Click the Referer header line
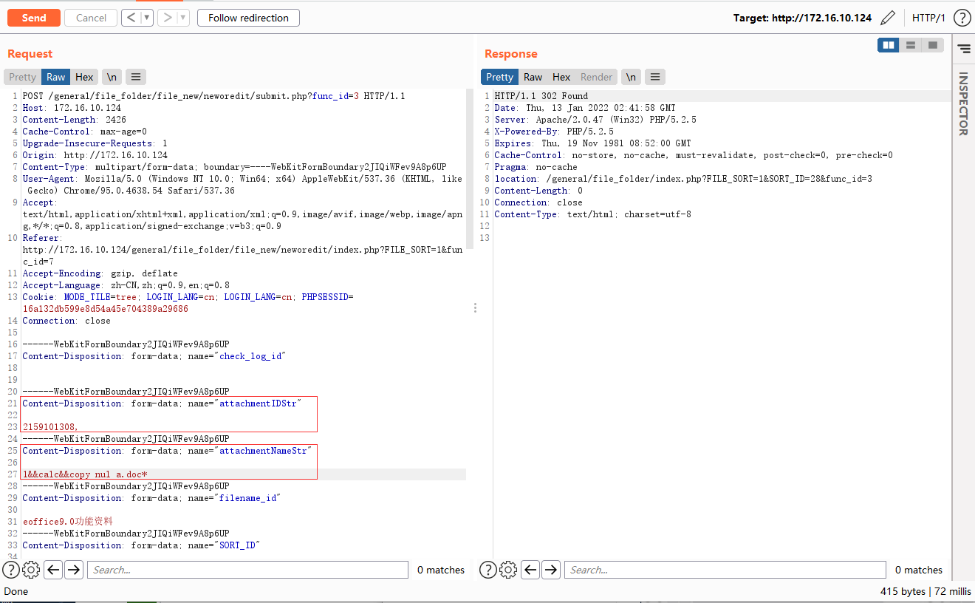This screenshot has height=603, width=975. click(x=242, y=250)
